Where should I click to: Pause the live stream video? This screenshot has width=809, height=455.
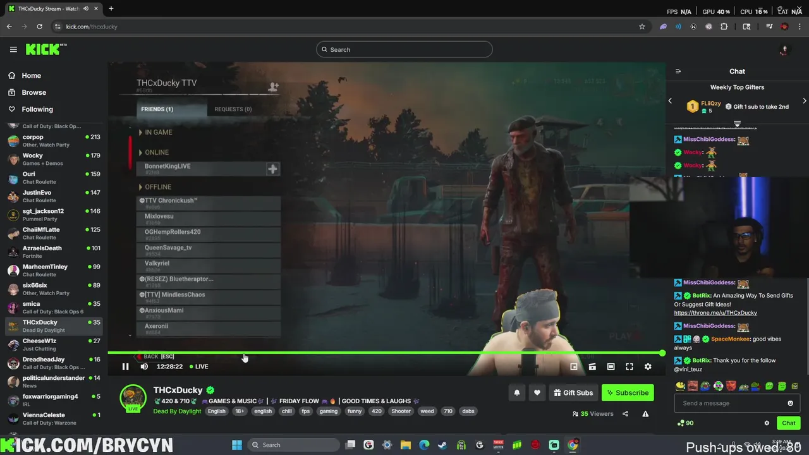125,367
